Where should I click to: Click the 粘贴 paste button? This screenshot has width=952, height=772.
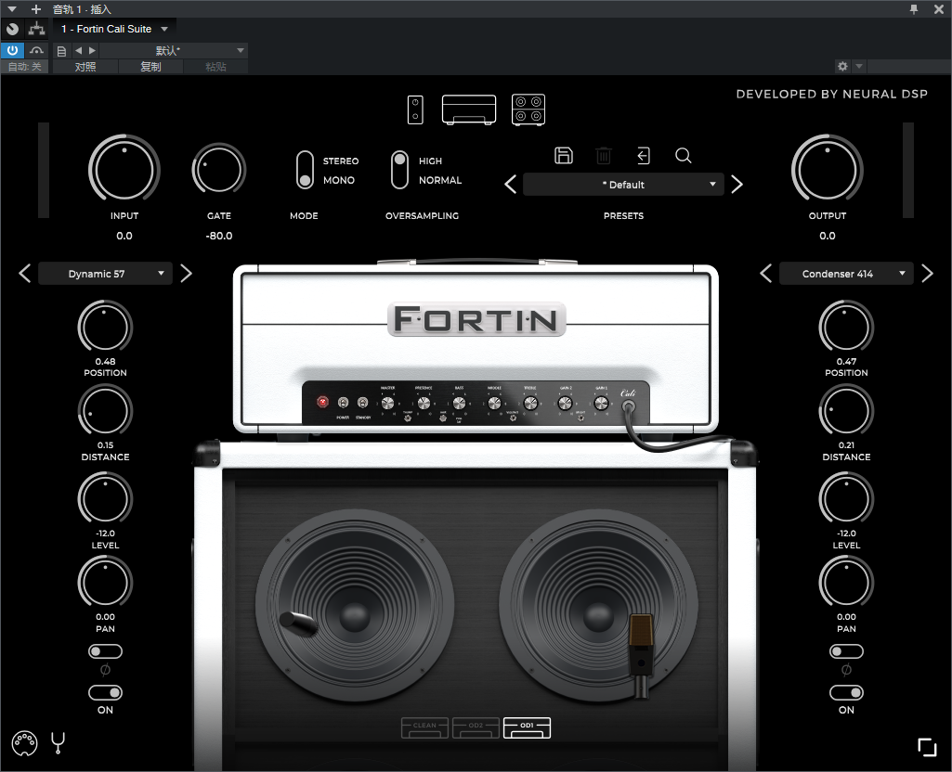coord(215,67)
